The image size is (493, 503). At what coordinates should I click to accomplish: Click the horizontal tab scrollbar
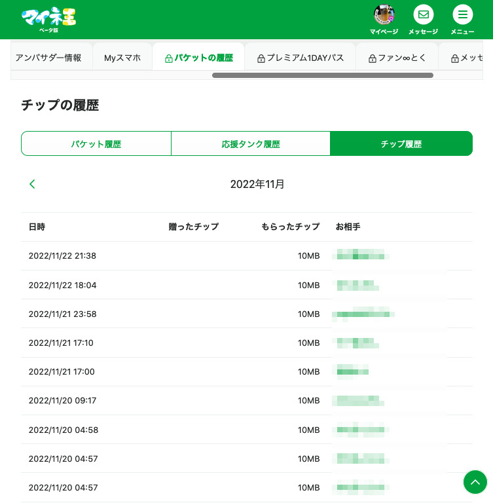(323, 75)
